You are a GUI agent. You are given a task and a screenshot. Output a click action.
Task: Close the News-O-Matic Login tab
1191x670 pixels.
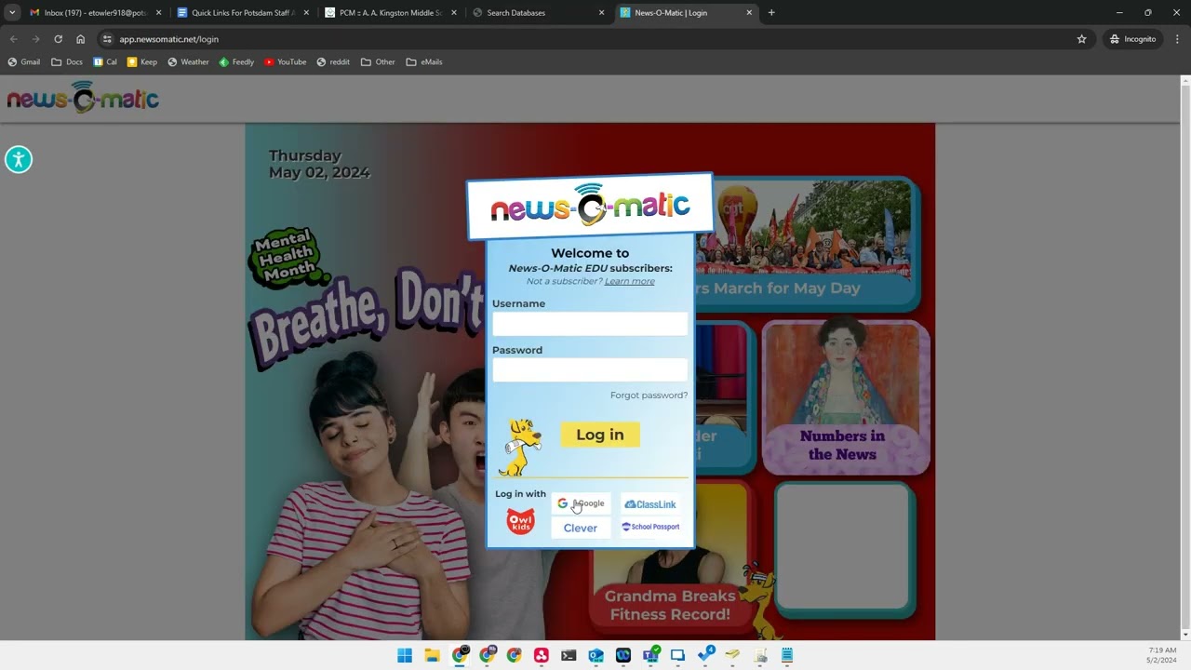coord(749,13)
